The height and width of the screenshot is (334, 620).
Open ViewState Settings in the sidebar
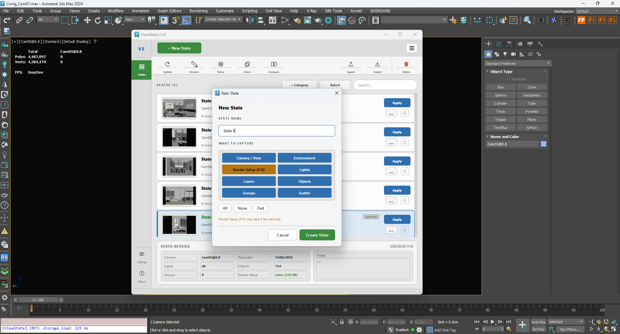[x=142, y=257]
